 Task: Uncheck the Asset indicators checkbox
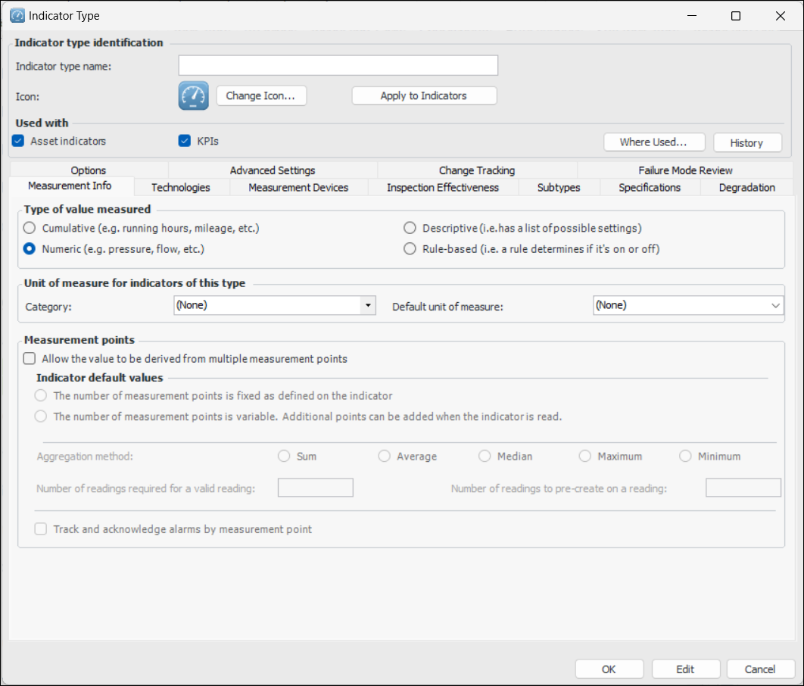pos(19,141)
